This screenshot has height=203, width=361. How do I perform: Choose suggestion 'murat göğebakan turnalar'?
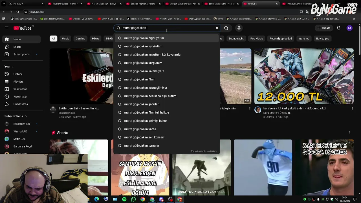(x=167, y=145)
